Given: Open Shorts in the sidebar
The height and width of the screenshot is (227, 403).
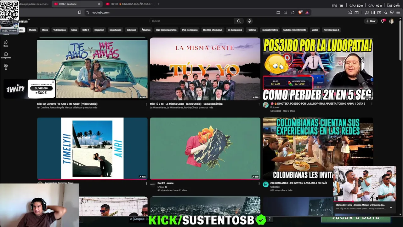Looking at the screenshot, I should [6, 44].
